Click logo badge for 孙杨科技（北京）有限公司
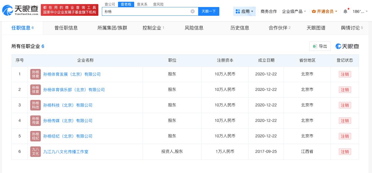Screen dimensions: 372x173 [x=36, y=105]
